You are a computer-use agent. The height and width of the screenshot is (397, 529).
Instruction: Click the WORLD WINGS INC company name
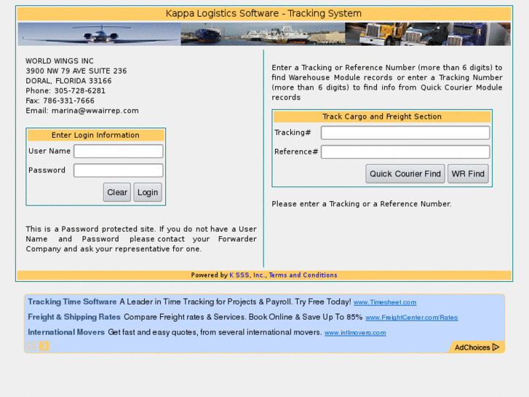pos(60,60)
